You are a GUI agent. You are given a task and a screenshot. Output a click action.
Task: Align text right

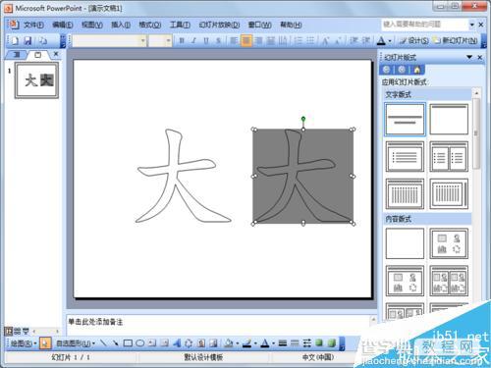(258, 41)
